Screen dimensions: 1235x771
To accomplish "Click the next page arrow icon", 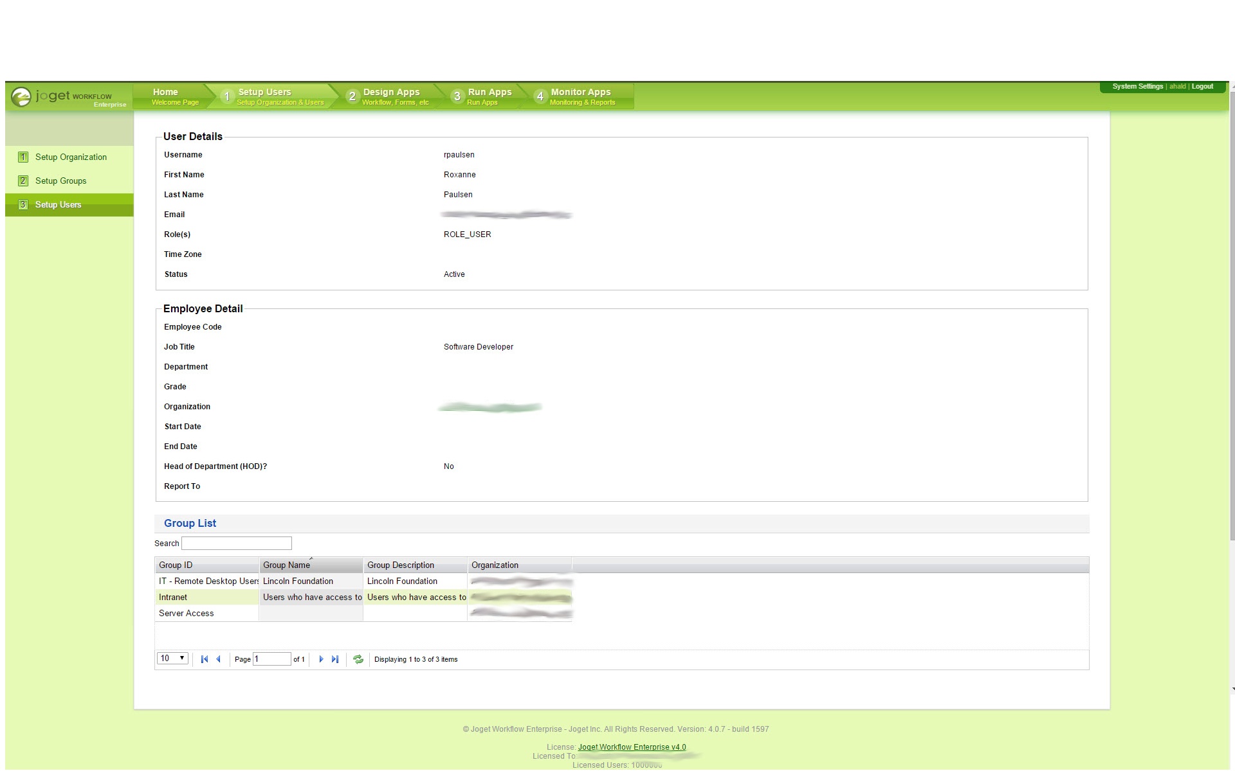I will (321, 659).
